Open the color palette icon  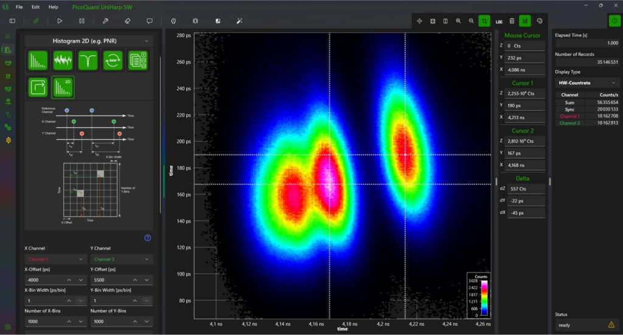coord(539,21)
